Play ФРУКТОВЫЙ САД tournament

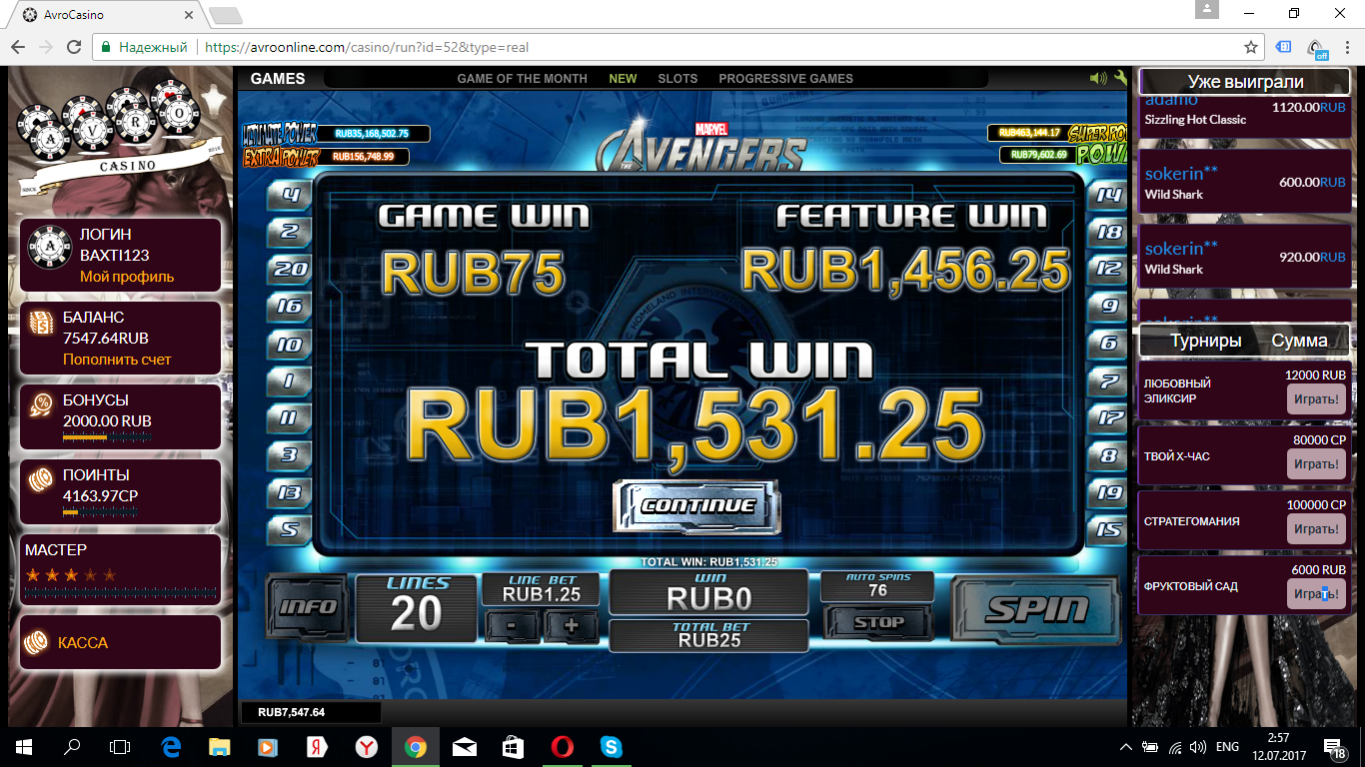click(1316, 594)
